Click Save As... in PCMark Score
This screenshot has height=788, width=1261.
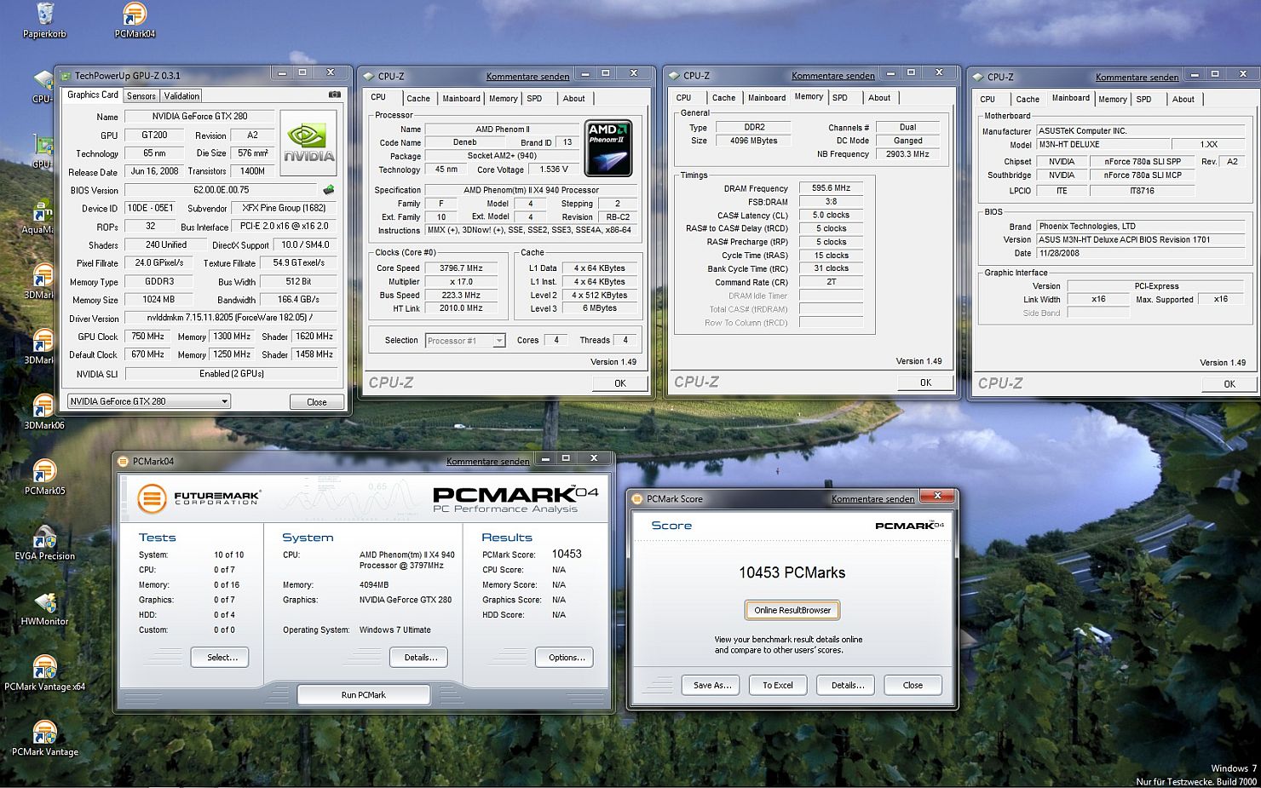coord(712,685)
